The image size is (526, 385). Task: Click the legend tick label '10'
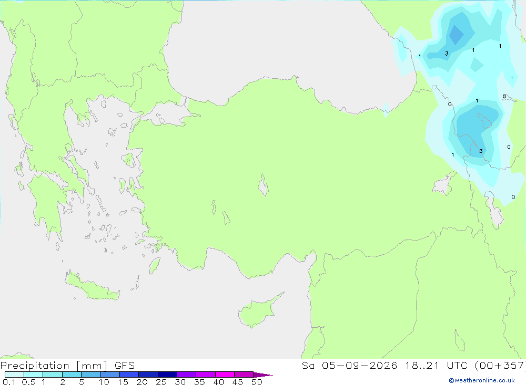[104, 382]
